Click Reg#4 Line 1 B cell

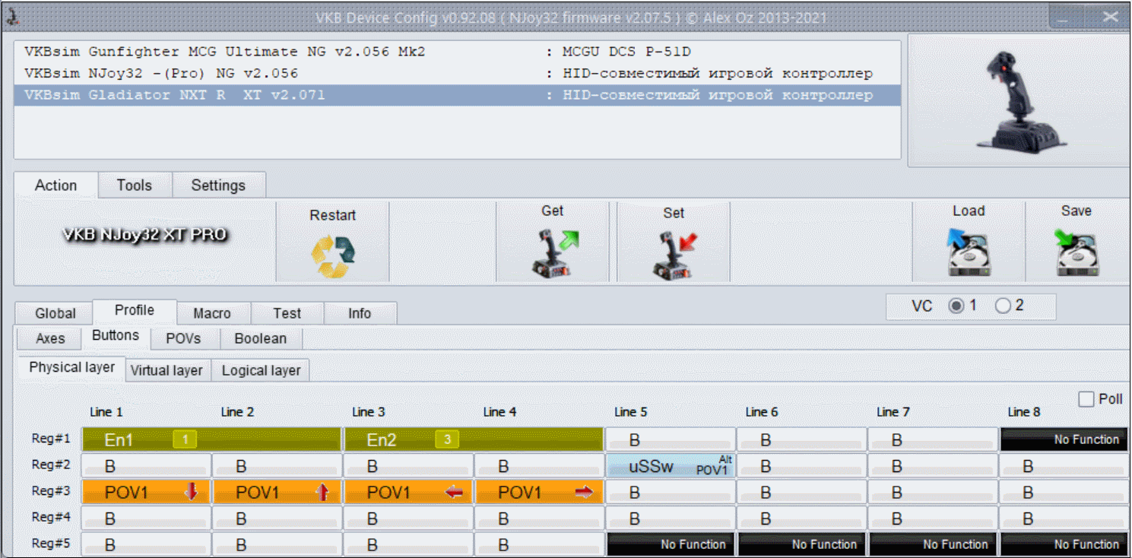click(147, 518)
